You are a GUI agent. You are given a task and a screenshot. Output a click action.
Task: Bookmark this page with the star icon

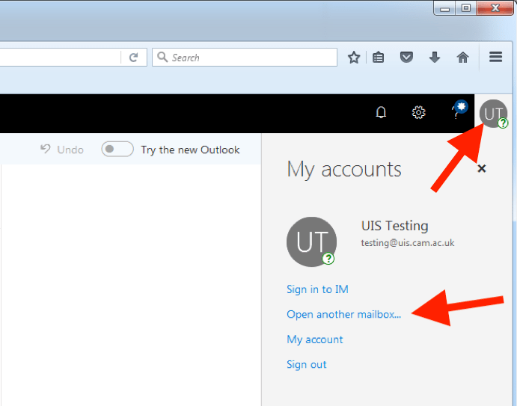click(x=354, y=58)
